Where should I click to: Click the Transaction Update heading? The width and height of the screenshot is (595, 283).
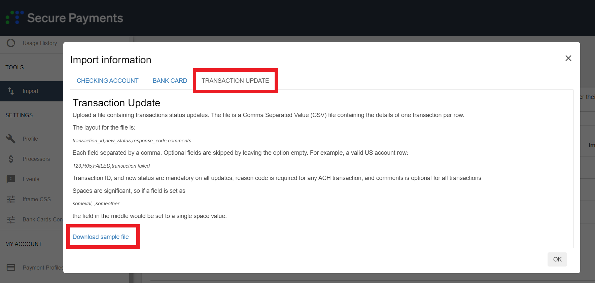(116, 103)
